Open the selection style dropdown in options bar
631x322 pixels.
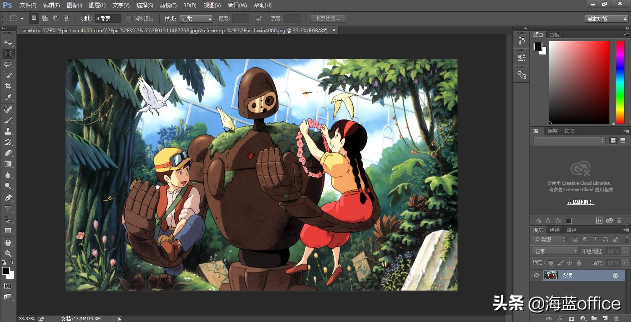[196, 18]
